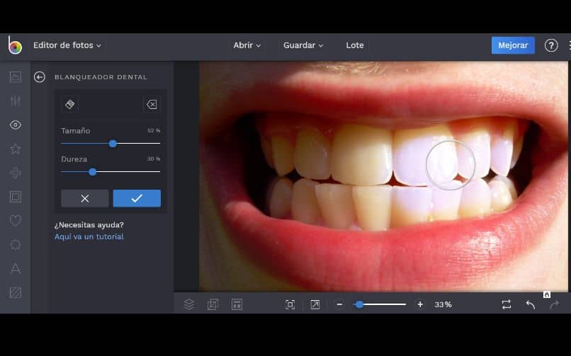The image size is (571, 356).
Task: Open the Frames section in sidebar
Action: pyautogui.click(x=15, y=196)
